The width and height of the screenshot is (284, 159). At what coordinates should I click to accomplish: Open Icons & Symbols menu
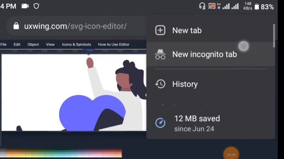click(76, 44)
